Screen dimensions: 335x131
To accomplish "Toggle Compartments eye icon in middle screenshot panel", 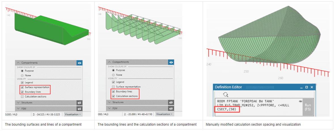I will (171, 62).
